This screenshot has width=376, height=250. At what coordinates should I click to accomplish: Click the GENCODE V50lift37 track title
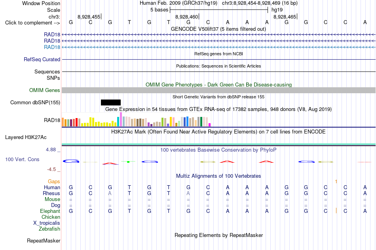click(218, 29)
